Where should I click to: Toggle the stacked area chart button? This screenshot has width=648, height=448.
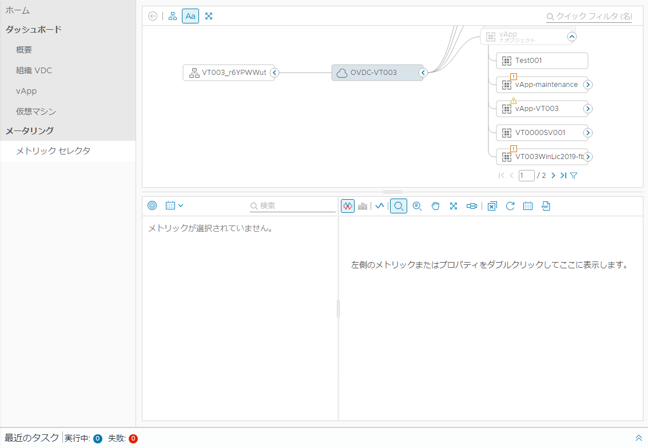coord(363,206)
